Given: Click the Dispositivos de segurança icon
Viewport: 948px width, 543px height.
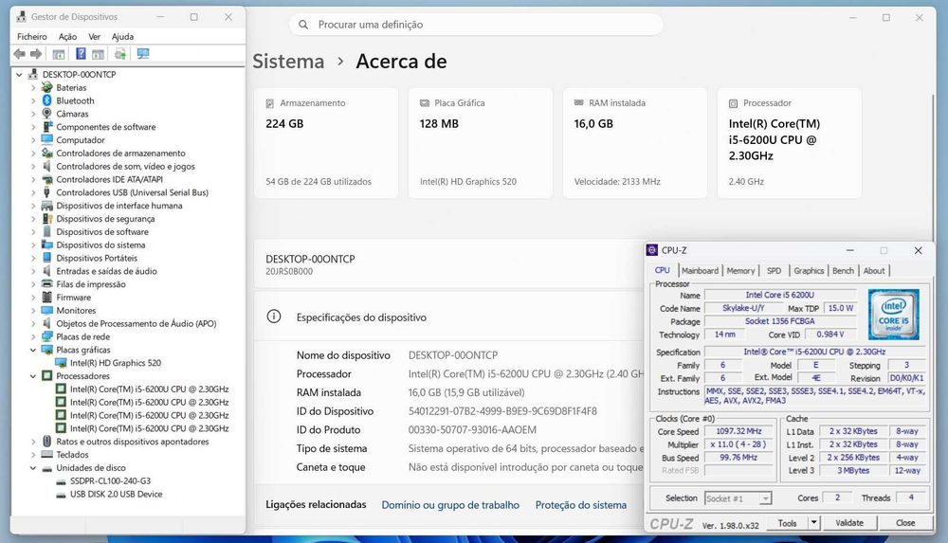Looking at the screenshot, I should point(47,218).
